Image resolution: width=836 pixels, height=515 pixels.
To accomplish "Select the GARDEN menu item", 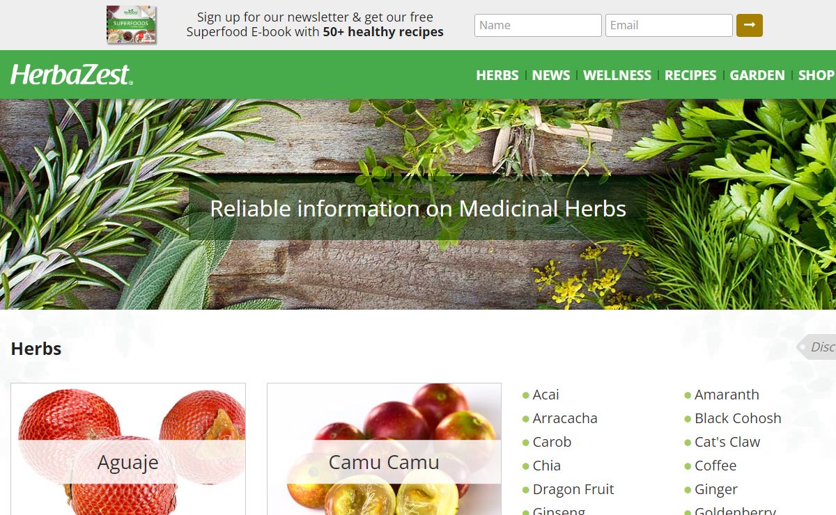I will 757,75.
